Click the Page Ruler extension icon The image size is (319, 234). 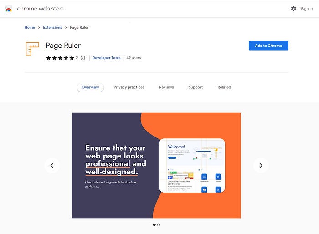click(x=32, y=49)
